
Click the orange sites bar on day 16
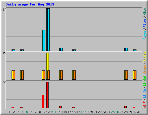coord(75,75)
